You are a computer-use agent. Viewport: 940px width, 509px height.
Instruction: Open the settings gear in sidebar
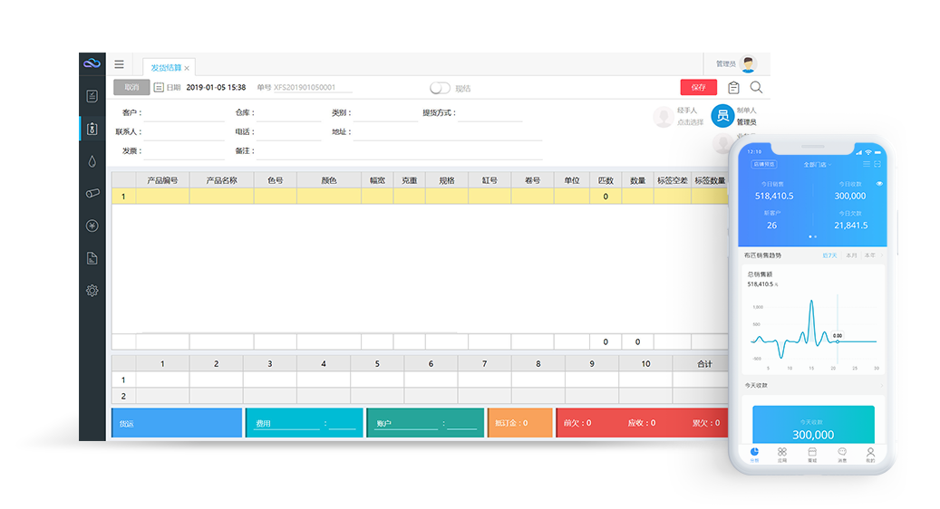[92, 291]
